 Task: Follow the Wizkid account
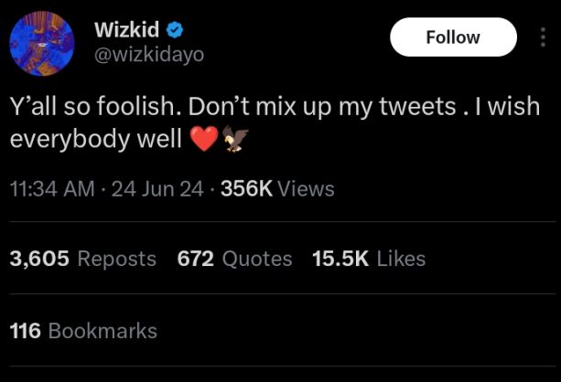452,37
